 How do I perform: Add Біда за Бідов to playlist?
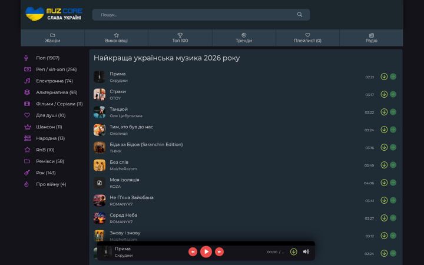(x=393, y=147)
